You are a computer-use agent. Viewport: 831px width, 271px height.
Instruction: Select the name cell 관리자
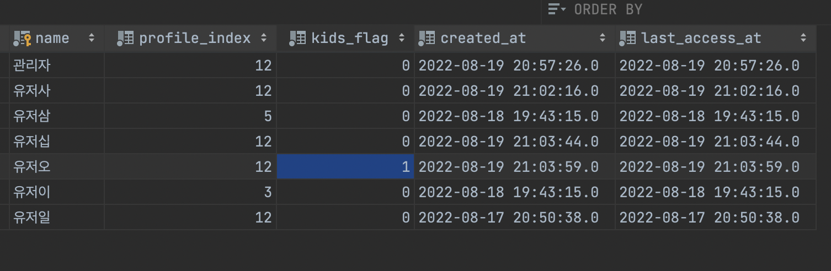(x=57, y=66)
